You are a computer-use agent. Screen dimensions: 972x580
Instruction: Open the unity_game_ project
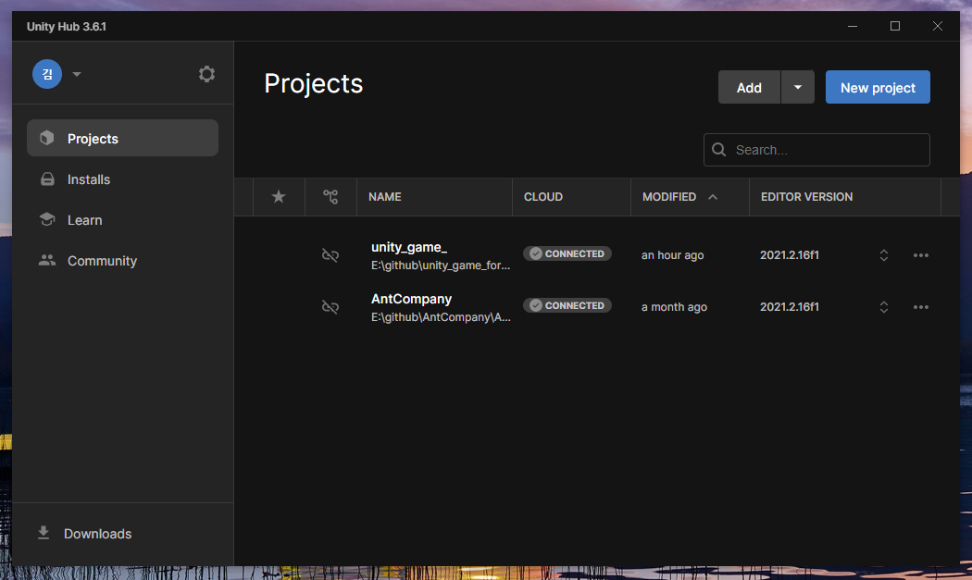tap(409, 247)
